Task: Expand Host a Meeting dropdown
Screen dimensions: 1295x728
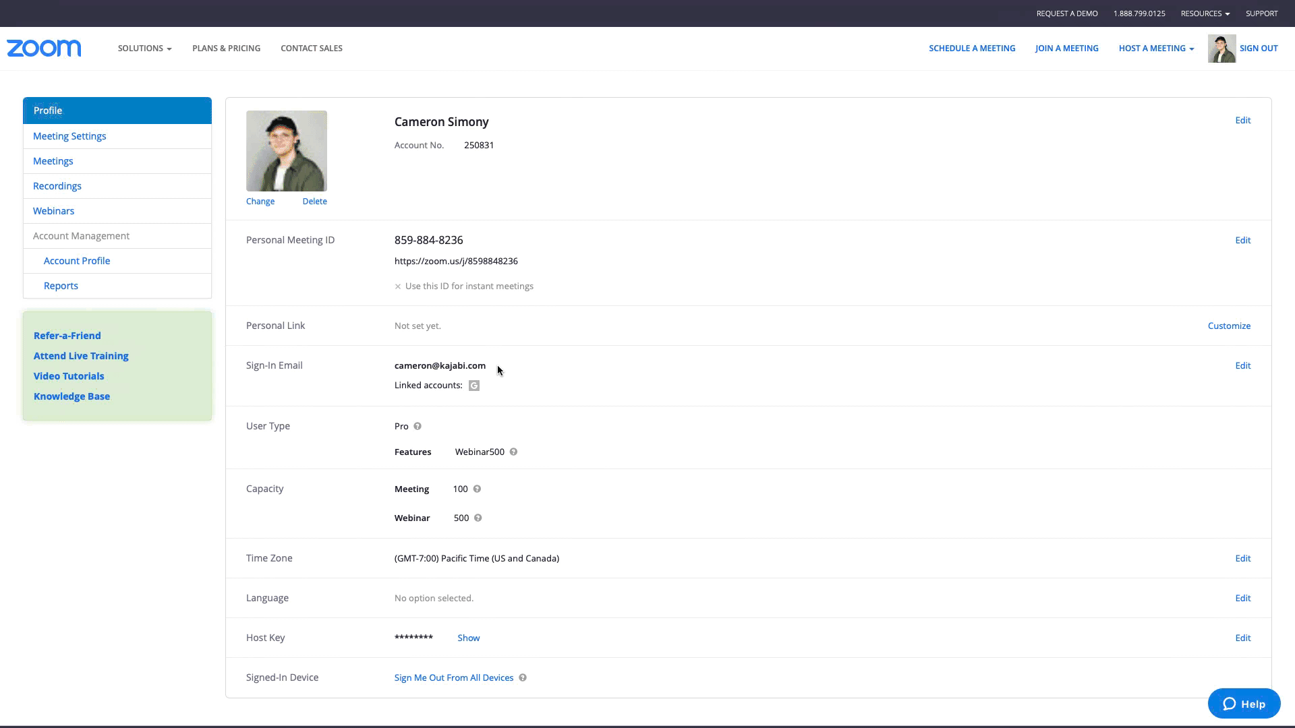Action: [1156, 49]
